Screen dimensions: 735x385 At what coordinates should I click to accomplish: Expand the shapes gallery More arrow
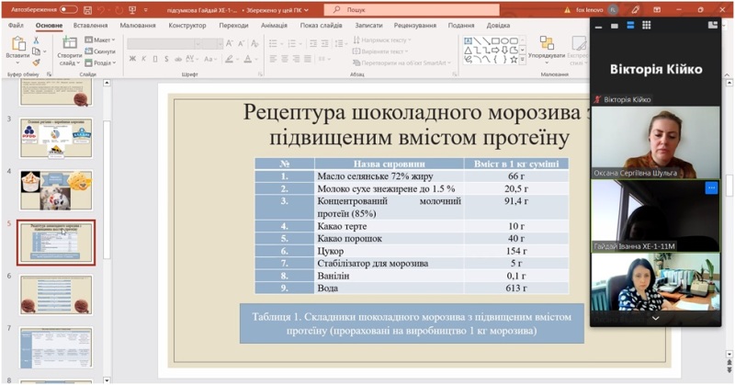click(x=523, y=60)
